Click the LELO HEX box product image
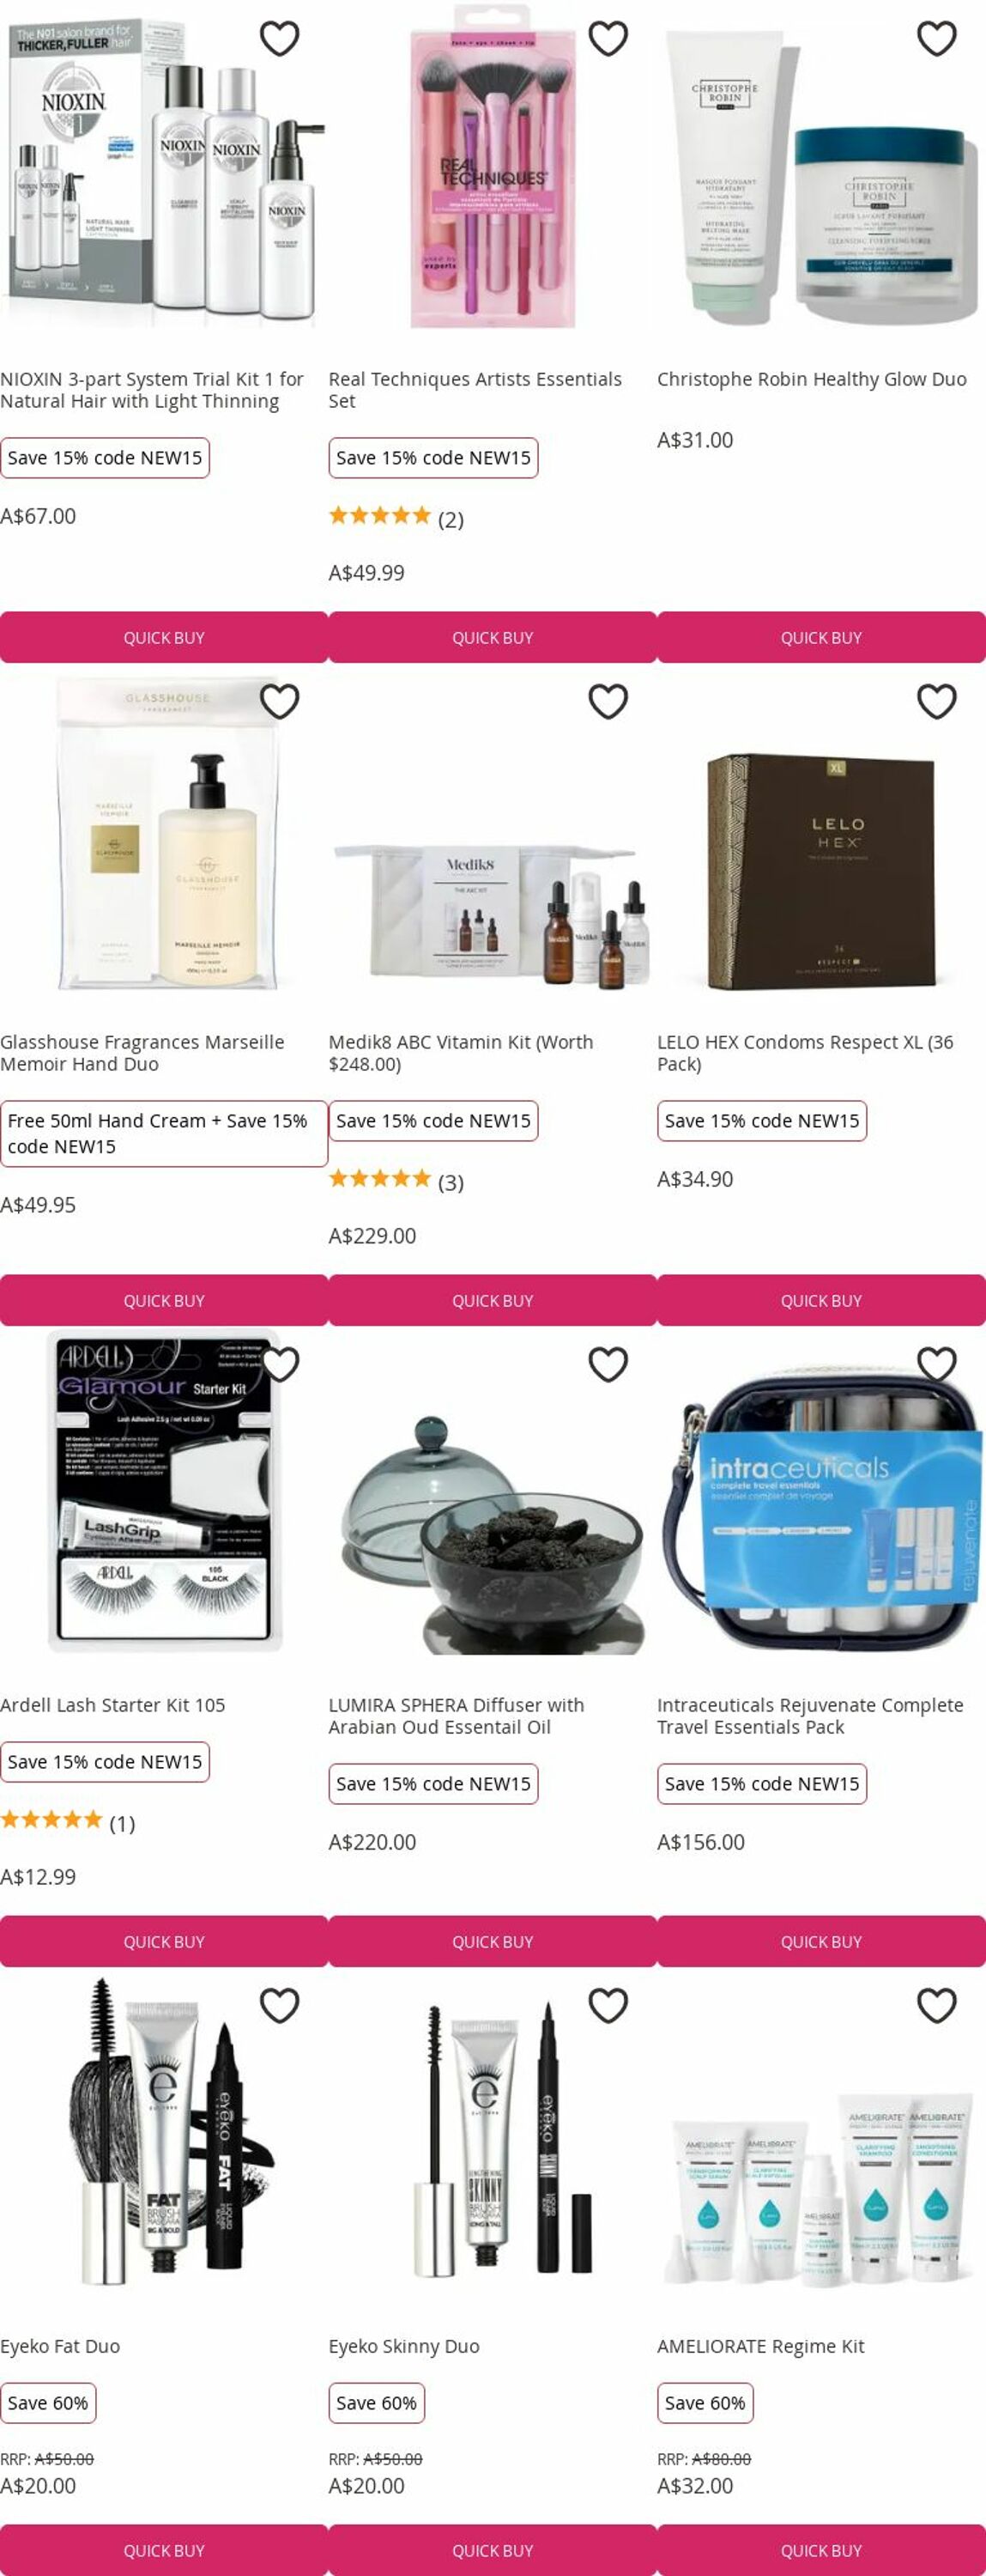Viewport: 986px width, 2576px height. click(x=821, y=872)
